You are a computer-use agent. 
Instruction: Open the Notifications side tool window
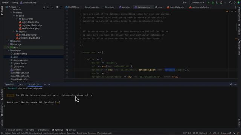[239, 14]
